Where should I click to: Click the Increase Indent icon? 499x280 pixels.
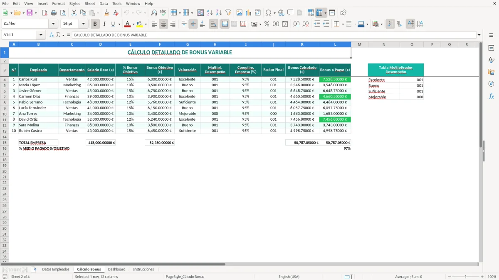point(317,24)
